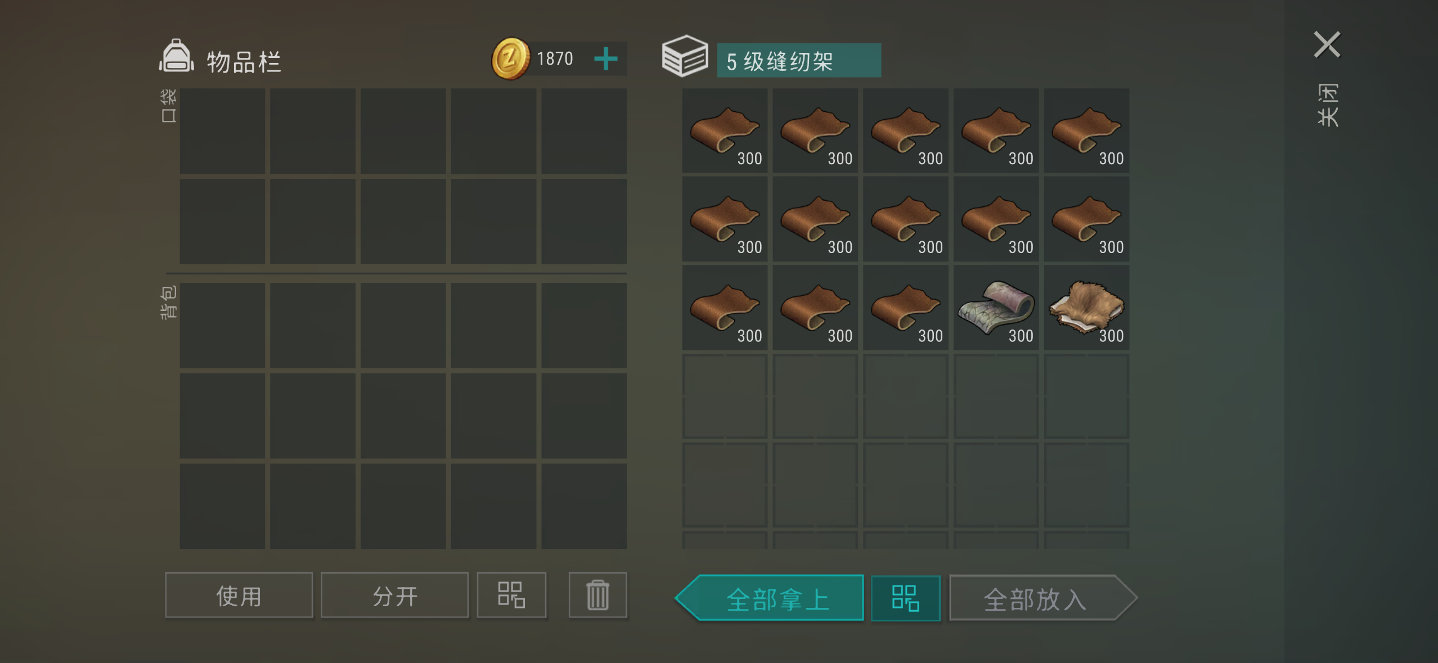
Task: Tap the gold coin currency icon
Action: [x=510, y=58]
